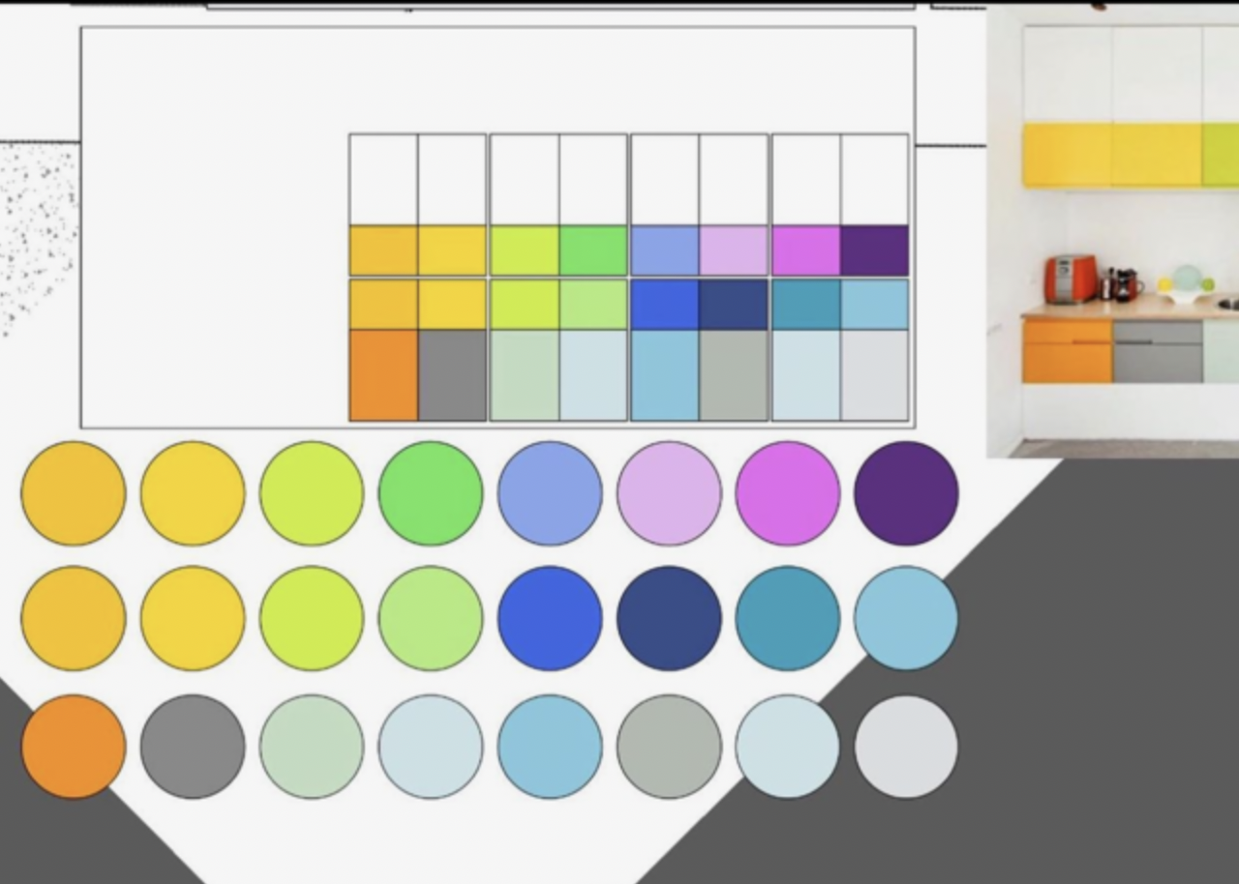The height and width of the screenshot is (884, 1239).
Task: Choose the deep orange circle swatch
Action: coord(74,747)
